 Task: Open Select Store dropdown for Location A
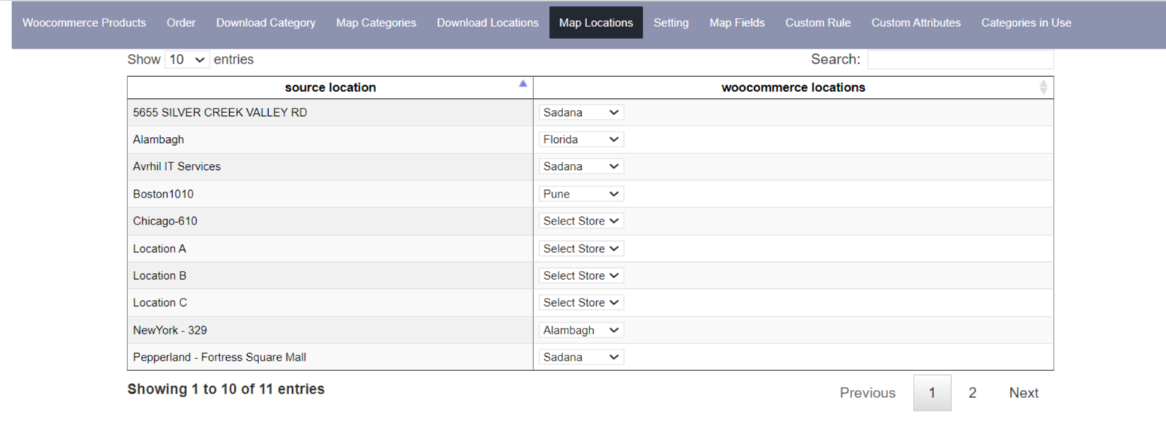point(581,248)
